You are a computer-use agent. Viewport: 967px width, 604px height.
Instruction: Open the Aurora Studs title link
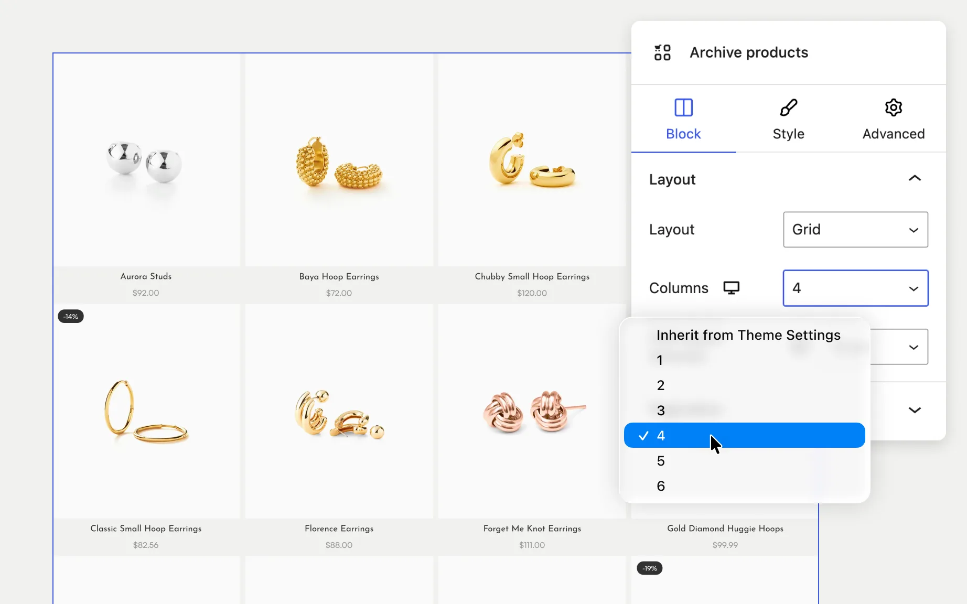click(146, 276)
